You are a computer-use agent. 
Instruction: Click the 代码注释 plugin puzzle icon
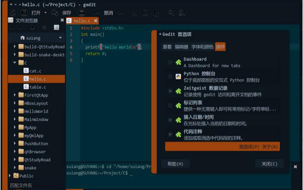coord(178,134)
